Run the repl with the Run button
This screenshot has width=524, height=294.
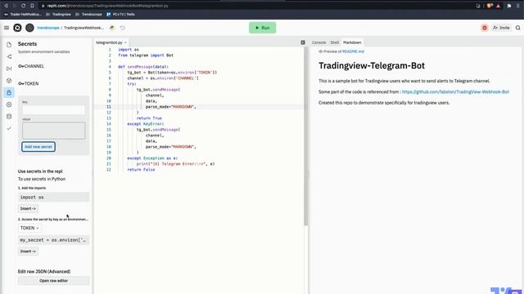coord(262,28)
